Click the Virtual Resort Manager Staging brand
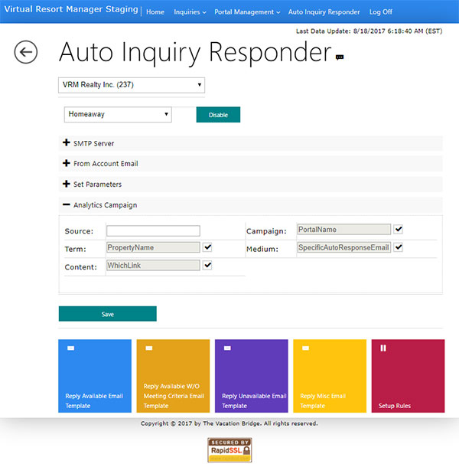 [x=71, y=9]
